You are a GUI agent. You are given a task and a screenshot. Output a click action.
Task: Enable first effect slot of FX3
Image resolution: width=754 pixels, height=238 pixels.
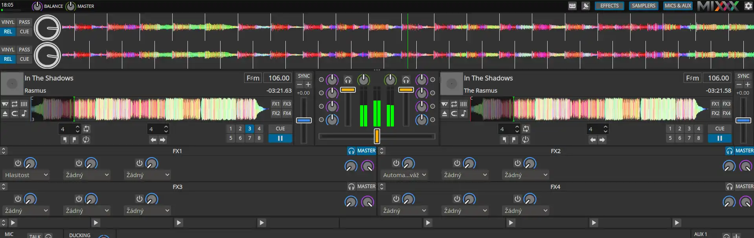[18, 199]
